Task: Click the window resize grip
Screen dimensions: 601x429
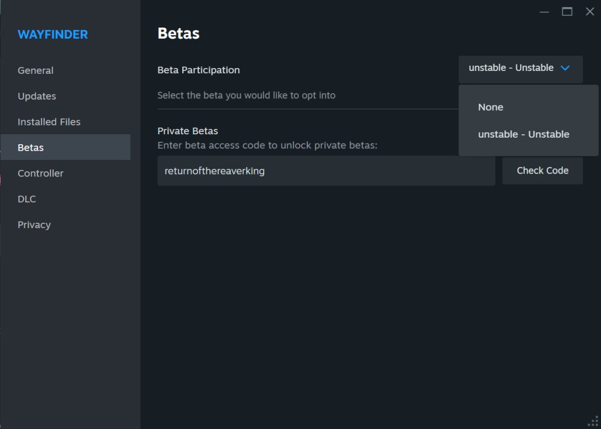Action: (x=594, y=422)
